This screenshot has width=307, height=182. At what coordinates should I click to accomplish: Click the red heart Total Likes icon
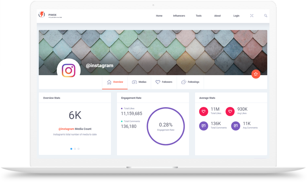pyautogui.click(x=204, y=111)
